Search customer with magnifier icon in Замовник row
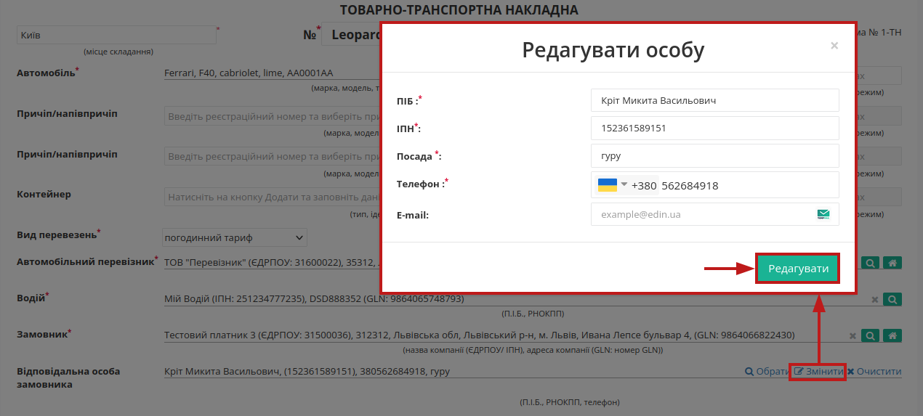 (870, 335)
